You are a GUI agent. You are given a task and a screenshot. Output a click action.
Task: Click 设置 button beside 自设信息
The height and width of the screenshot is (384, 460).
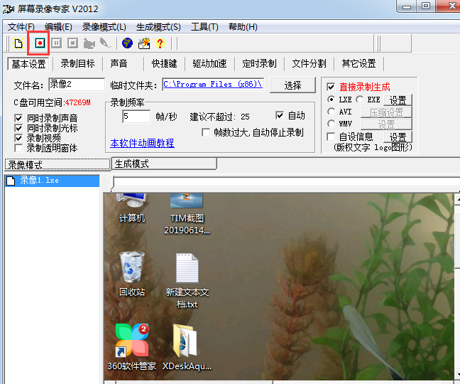398,137
